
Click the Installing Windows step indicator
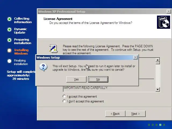(x=9, y=51)
